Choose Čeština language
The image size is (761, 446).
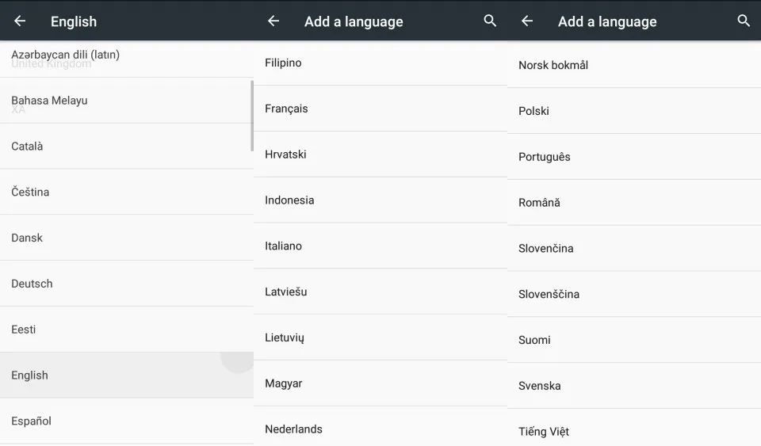[x=127, y=192]
